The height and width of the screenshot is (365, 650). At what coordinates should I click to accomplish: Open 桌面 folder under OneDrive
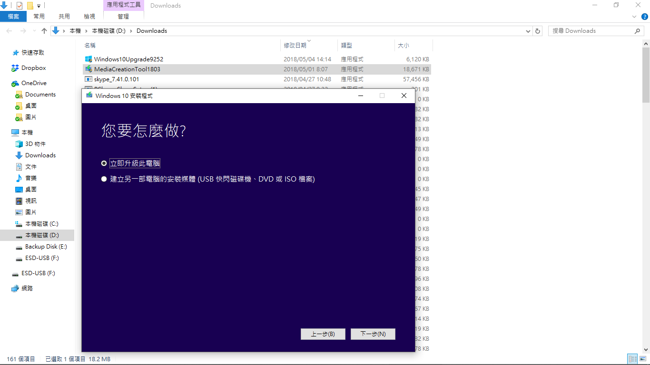[x=26, y=106]
